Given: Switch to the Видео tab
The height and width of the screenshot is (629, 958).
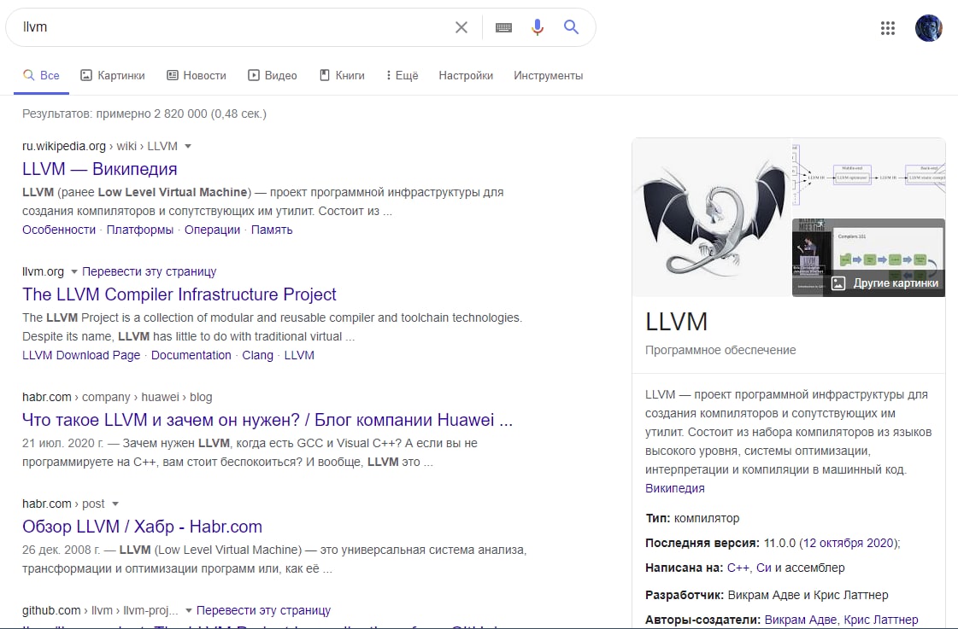Looking at the screenshot, I should [x=273, y=76].
